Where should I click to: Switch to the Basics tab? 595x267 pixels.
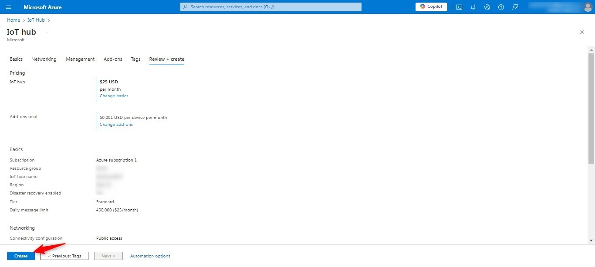[16, 59]
